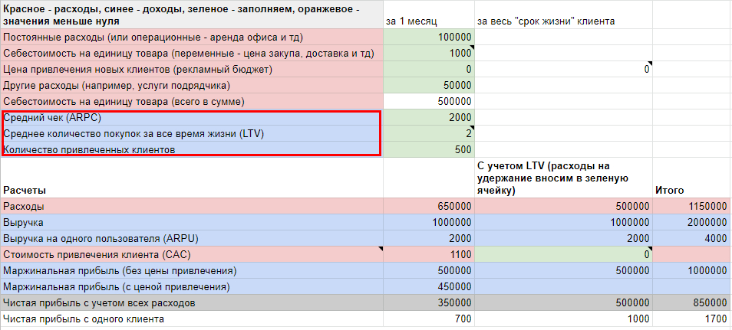Click the green monthly 0 in 'Цена привлечения' row
Viewport: 732px width, 330px height.
pos(429,70)
